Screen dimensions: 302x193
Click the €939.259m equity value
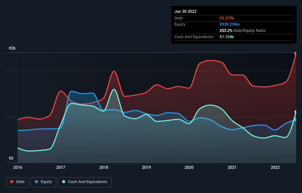point(230,24)
